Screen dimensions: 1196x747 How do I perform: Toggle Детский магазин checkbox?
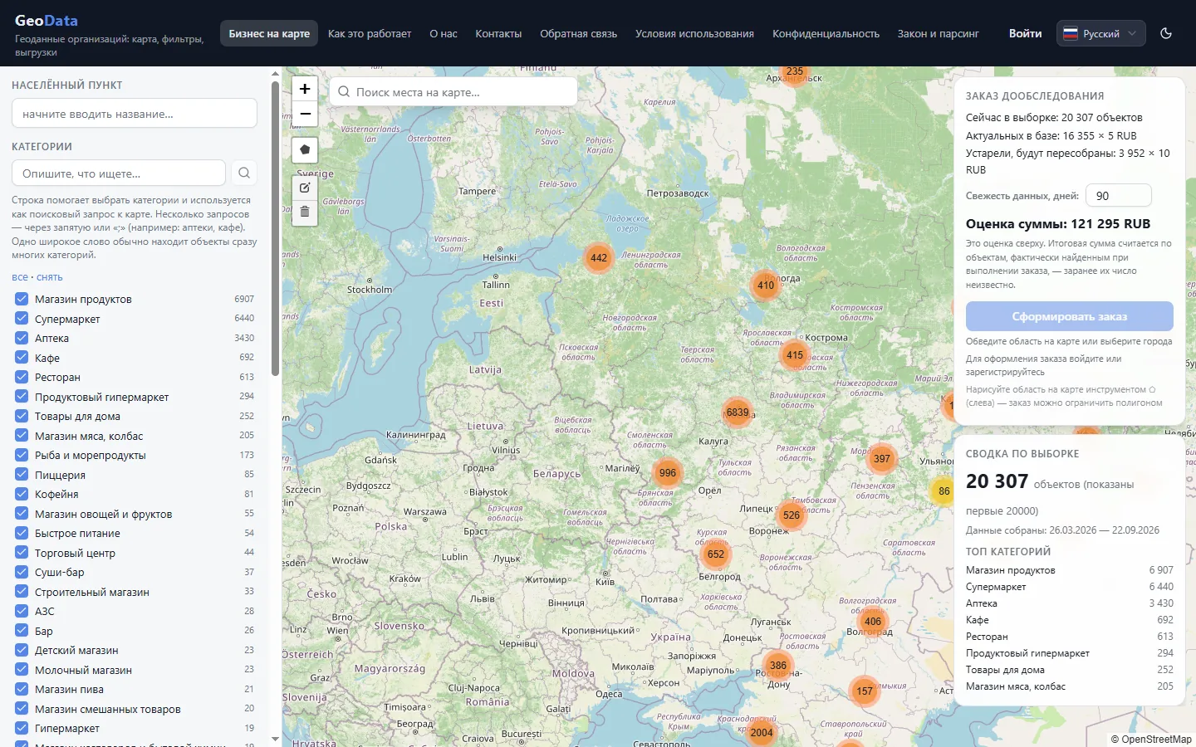(22, 650)
